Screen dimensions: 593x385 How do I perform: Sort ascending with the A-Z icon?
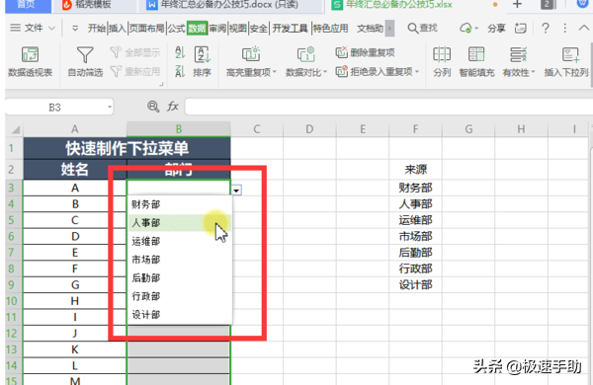(180, 52)
